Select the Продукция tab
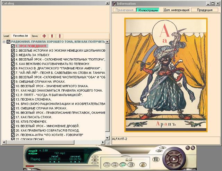This screenshot has height=171, width=222. pos(205,10)
